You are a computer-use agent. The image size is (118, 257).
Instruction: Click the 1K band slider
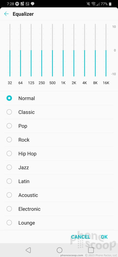coord(63,50)
